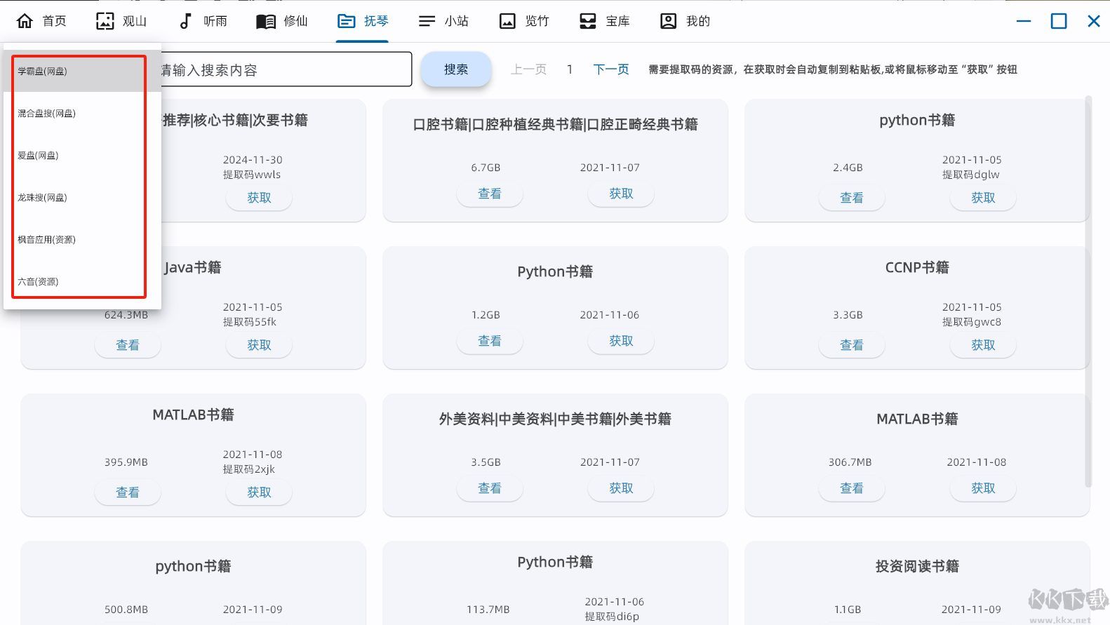Select 学霸盘(网盘) in the dropdown list
Image resolution: width=1110 pixels, height=625 pixels.
point(82,71)
